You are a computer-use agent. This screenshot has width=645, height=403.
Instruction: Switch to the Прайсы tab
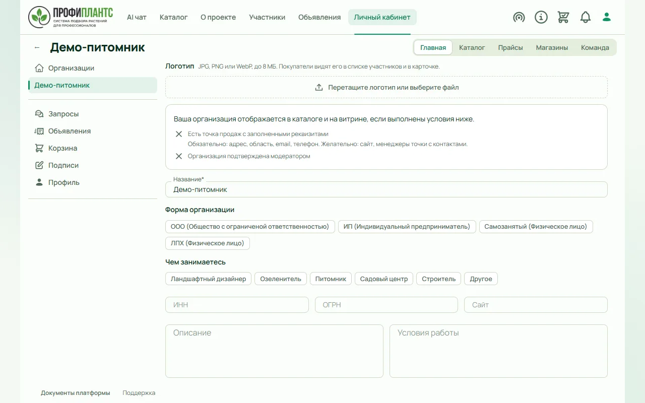pos(510,47)
